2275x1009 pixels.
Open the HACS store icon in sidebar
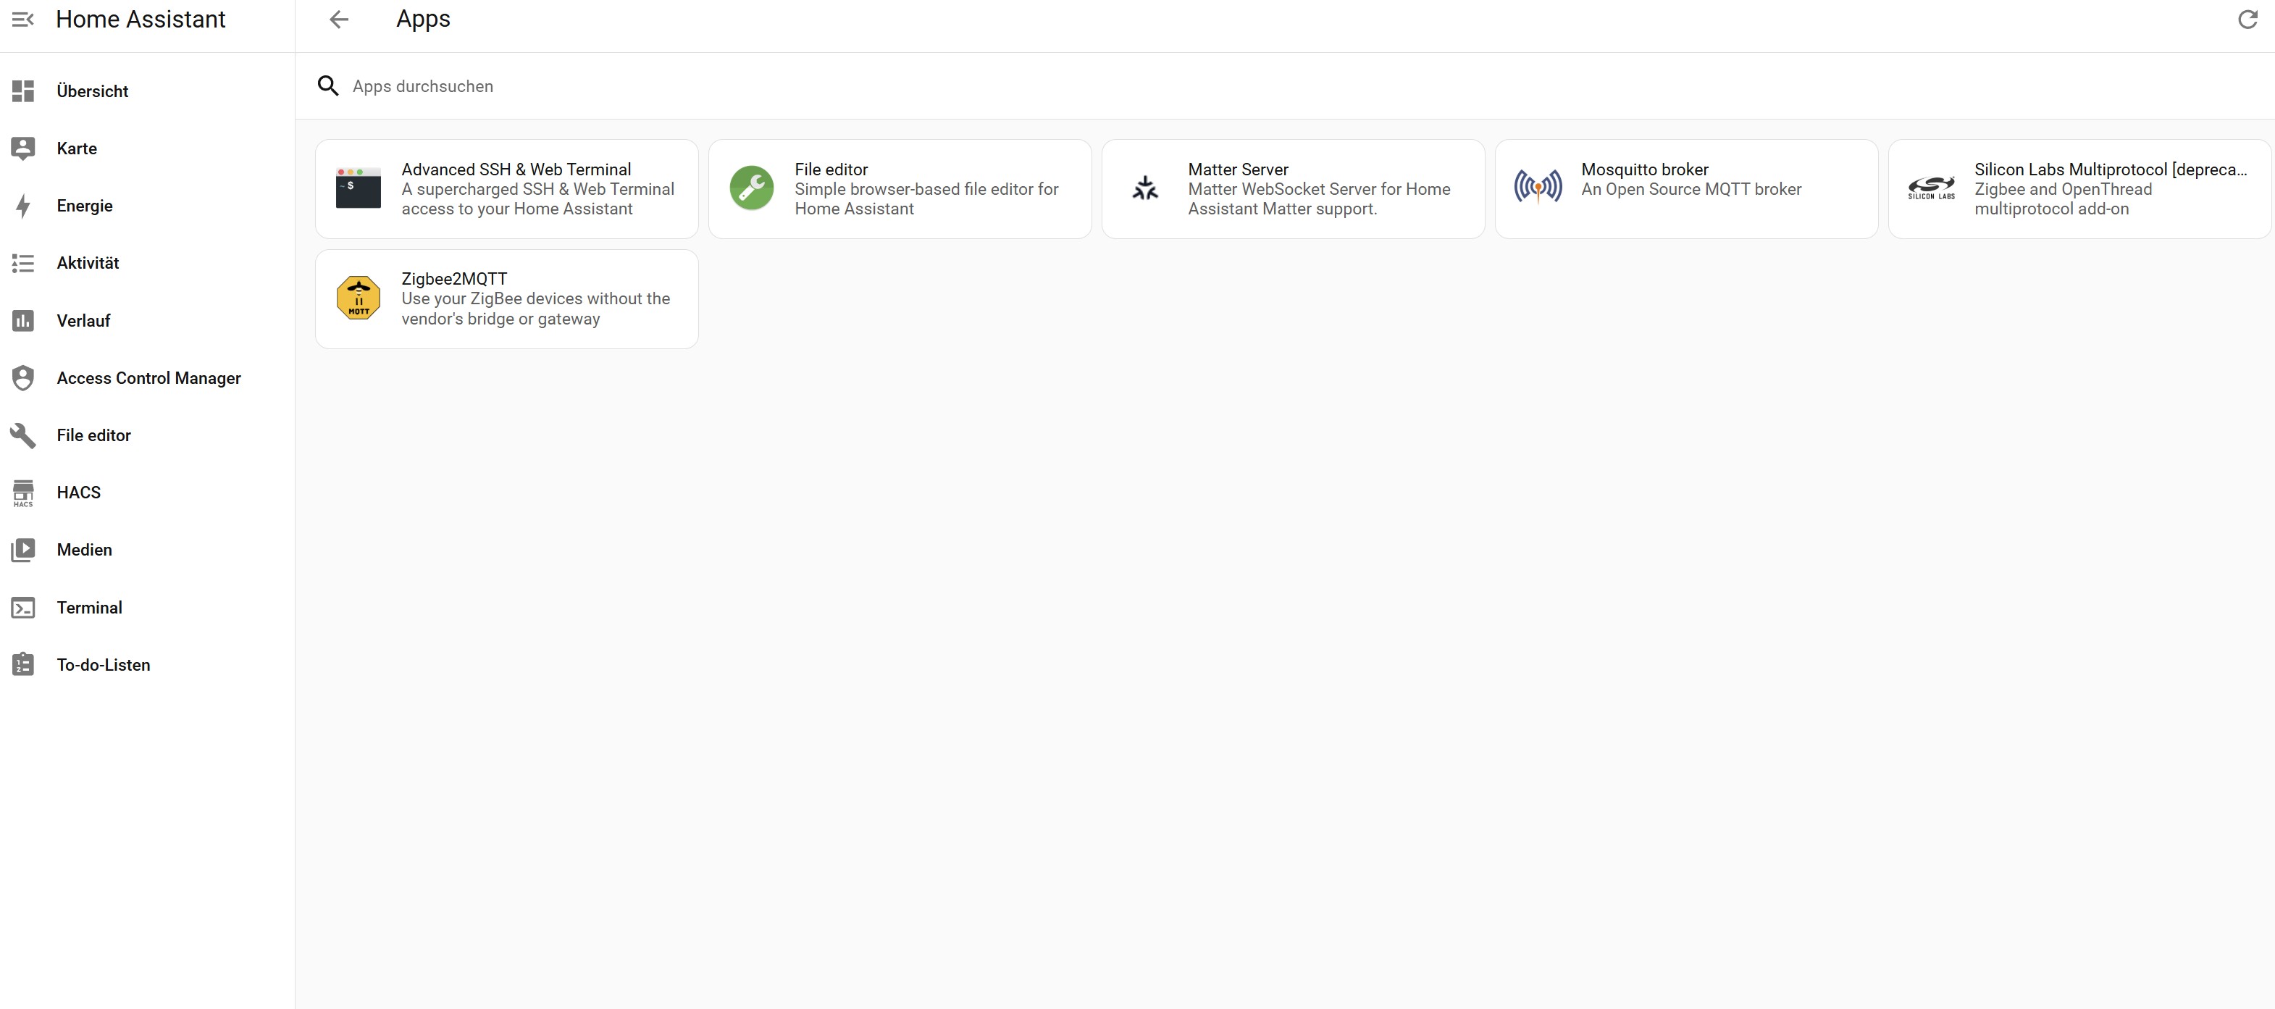tap(23, 493)
